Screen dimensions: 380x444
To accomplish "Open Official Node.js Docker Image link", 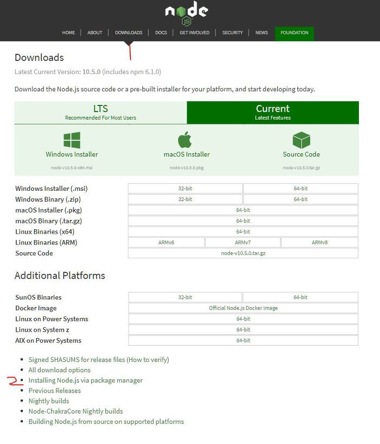I will (x=243, y=308).
